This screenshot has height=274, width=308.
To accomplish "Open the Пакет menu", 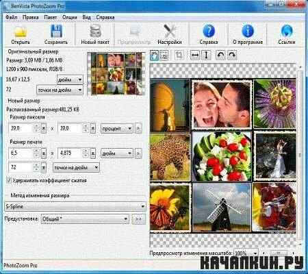I will pyautogui.click(x=51, y=17).
